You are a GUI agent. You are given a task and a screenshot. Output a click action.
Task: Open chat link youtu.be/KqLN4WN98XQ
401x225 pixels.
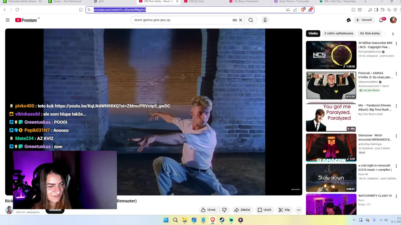pyautogui.click(x=112, y=106)
